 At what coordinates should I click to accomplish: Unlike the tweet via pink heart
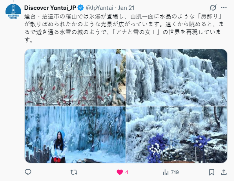click(x=120, y=172)
